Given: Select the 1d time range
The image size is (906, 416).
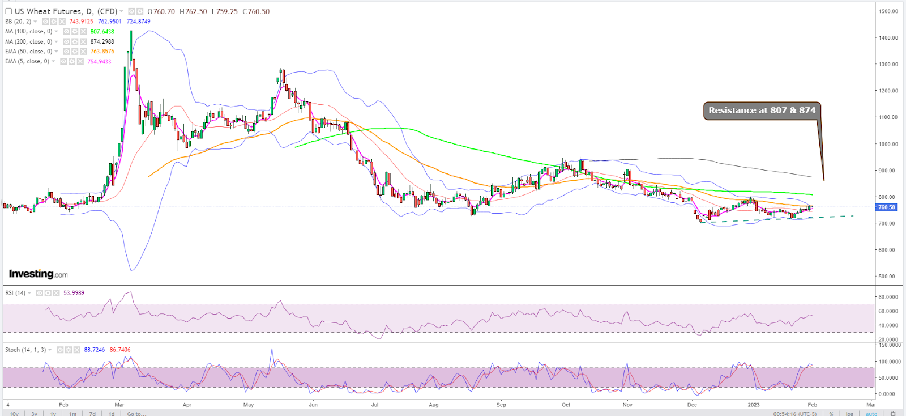Looking at the screenshot, I should click(112, 413).
